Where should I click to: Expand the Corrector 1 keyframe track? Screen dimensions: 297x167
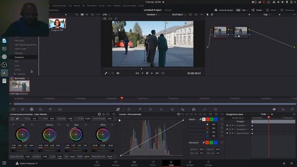(235, 125)
